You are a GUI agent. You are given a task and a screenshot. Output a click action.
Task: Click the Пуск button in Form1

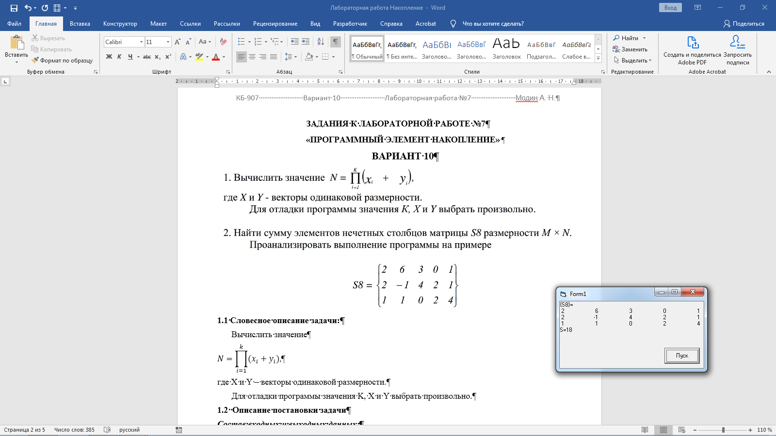[681, 356]
